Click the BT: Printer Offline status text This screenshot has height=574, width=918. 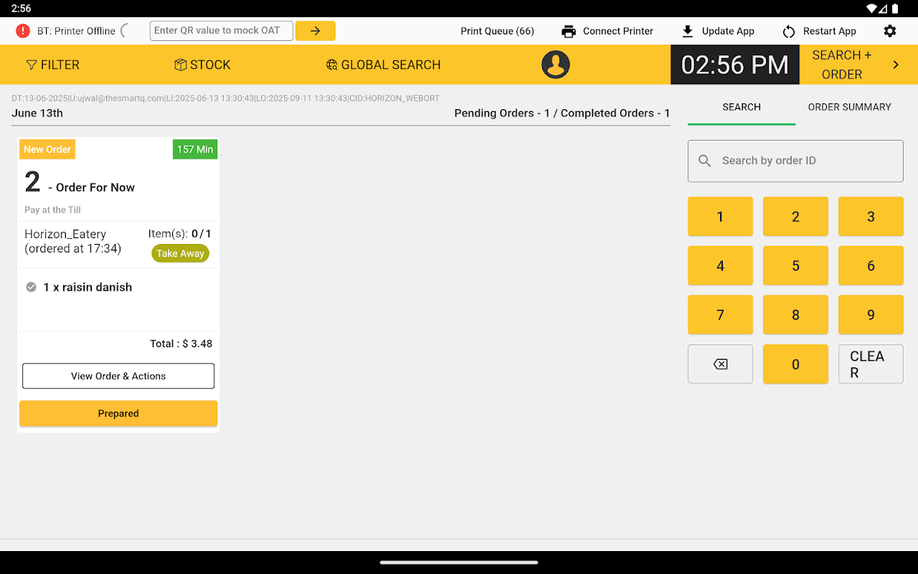pos(76,31)
